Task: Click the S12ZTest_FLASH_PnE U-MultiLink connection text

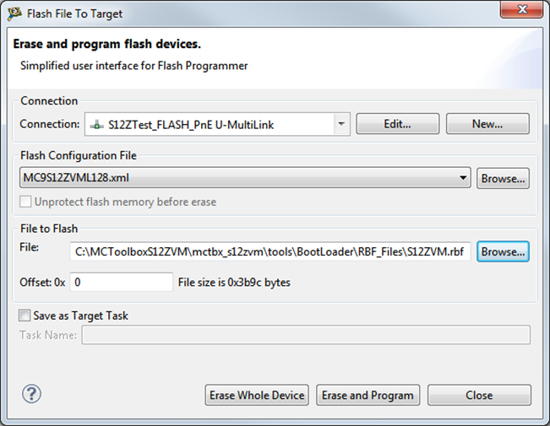Action: [x=191, y=125]
